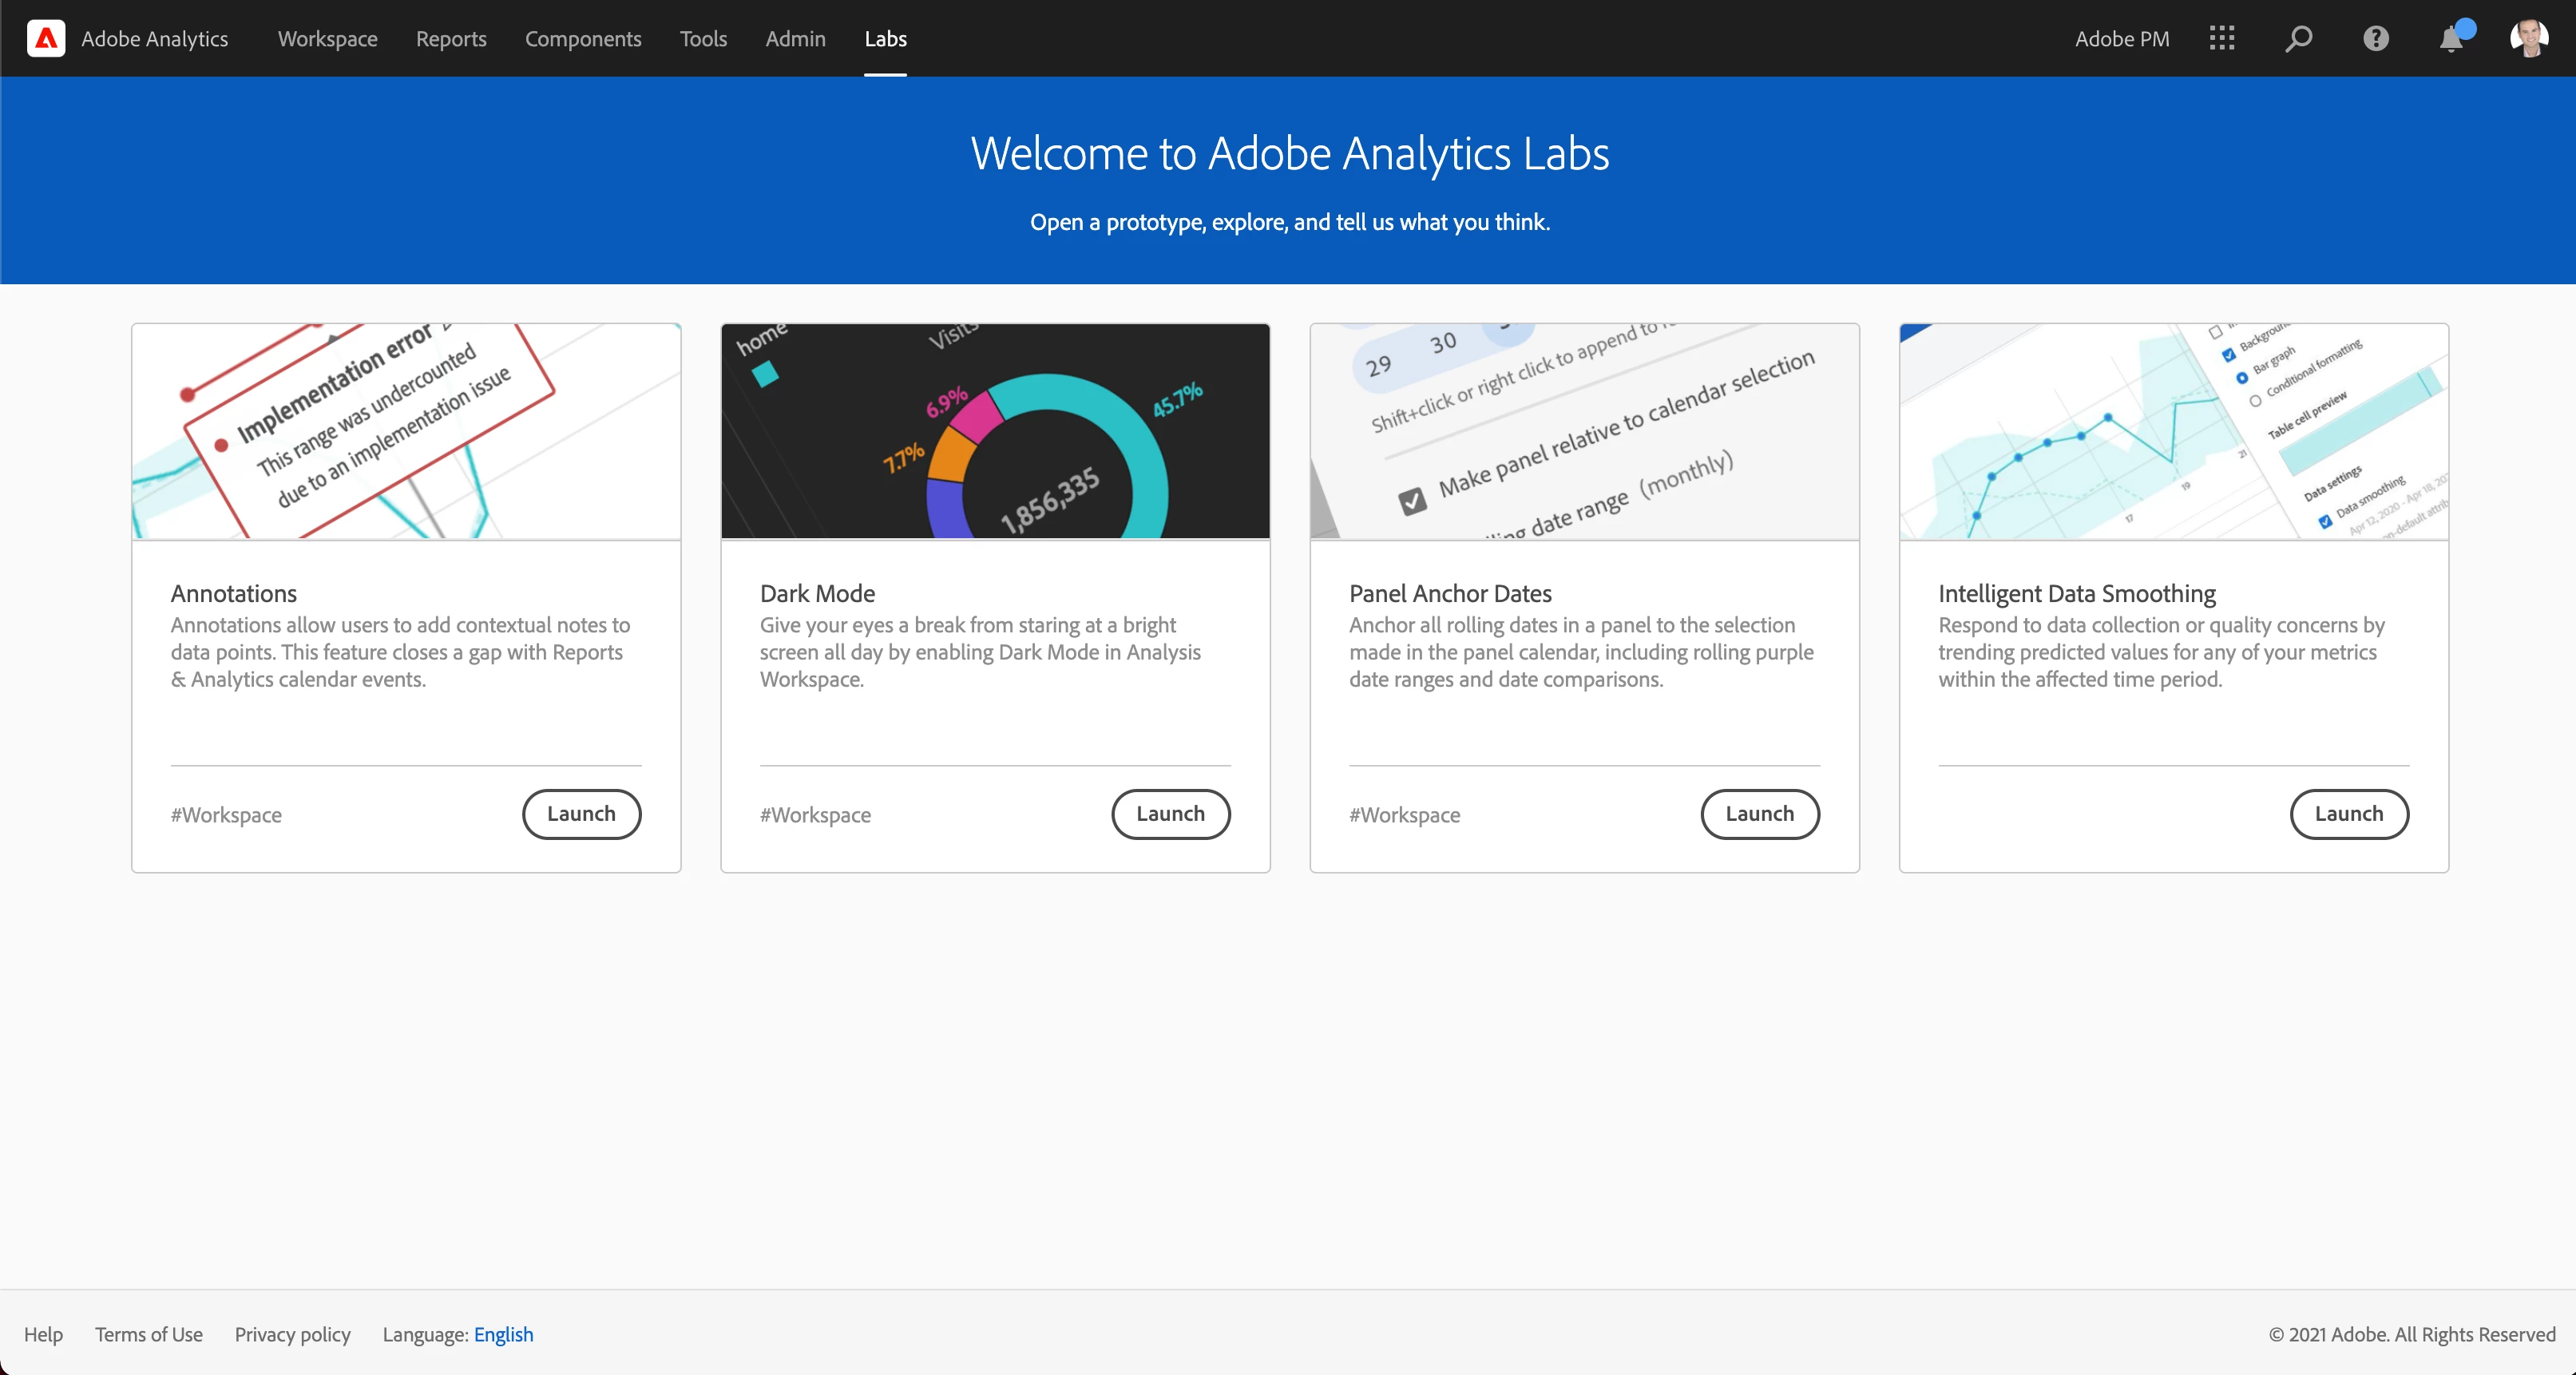
Task: Open the Privacy policy link
Action: (292, 1334)
